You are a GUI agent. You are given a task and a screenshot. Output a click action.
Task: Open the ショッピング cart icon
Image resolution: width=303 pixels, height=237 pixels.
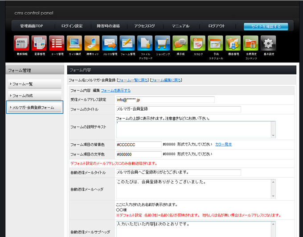(x=163, y=43)
